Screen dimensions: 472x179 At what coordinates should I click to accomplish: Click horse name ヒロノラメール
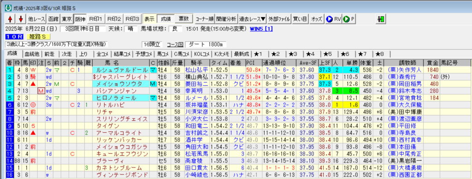117,98
